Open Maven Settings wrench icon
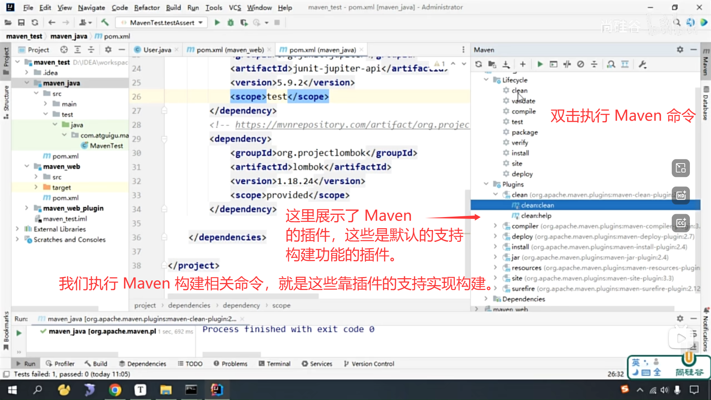 (642, 64)
